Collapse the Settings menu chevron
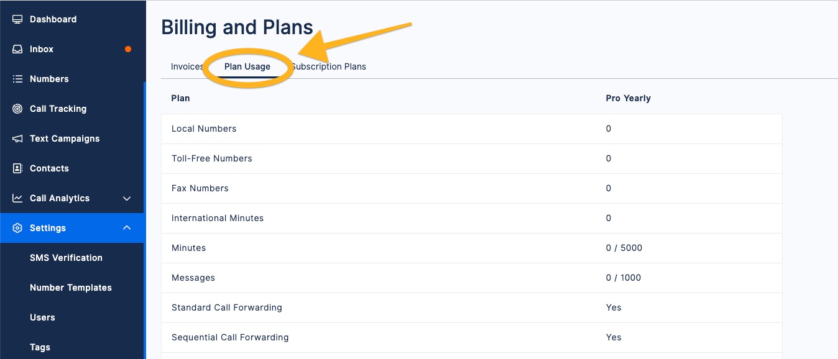 (x=127, y=228)
